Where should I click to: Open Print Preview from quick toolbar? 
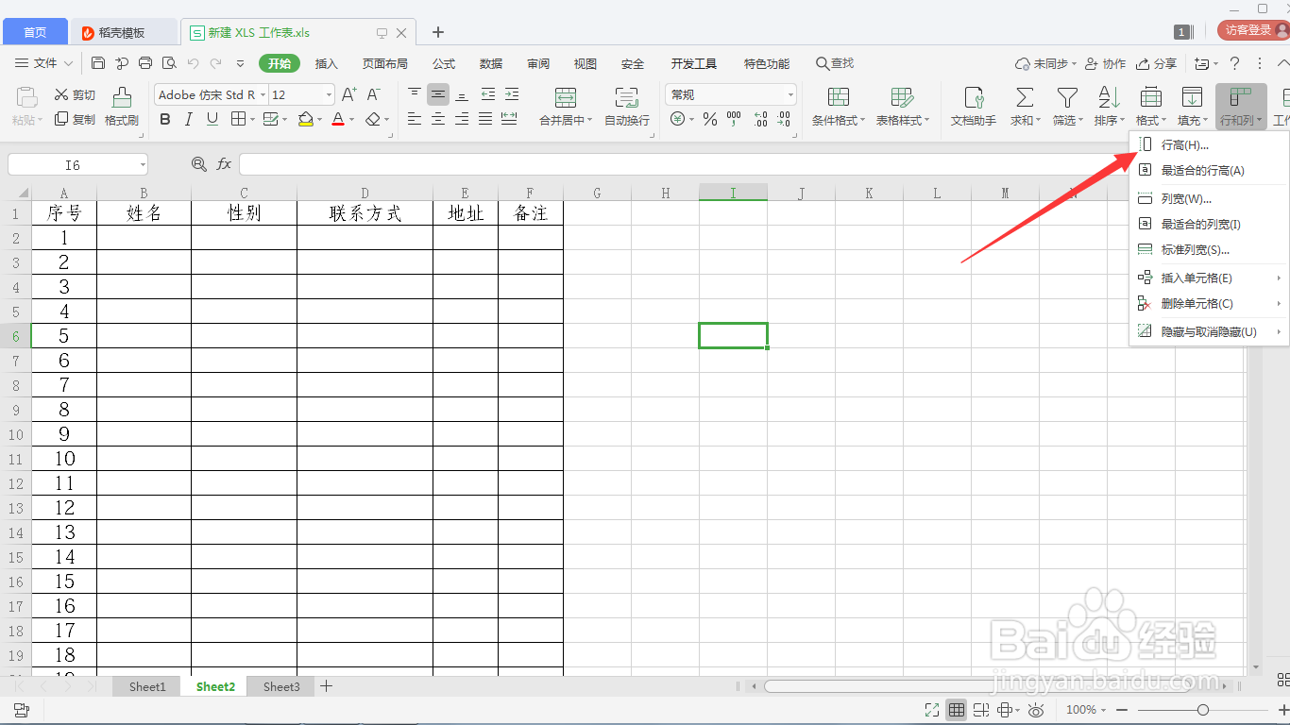pos(169,63)
